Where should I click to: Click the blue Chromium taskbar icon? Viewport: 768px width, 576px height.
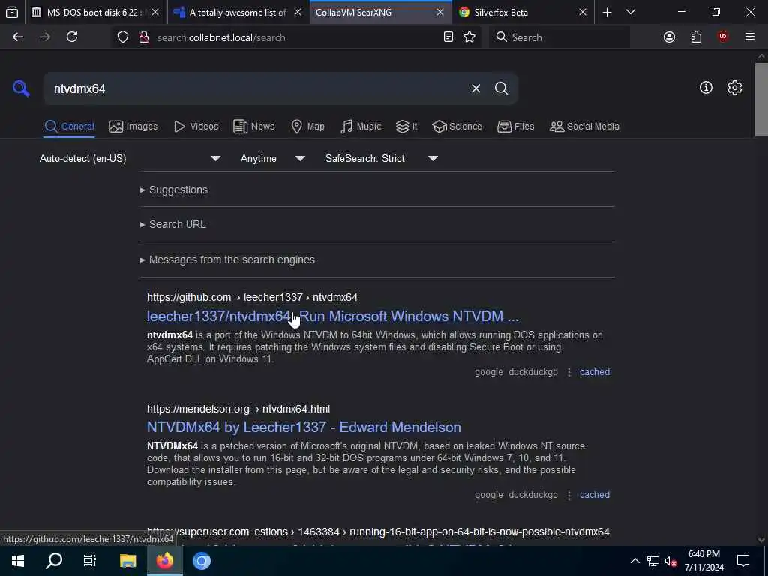201,561
